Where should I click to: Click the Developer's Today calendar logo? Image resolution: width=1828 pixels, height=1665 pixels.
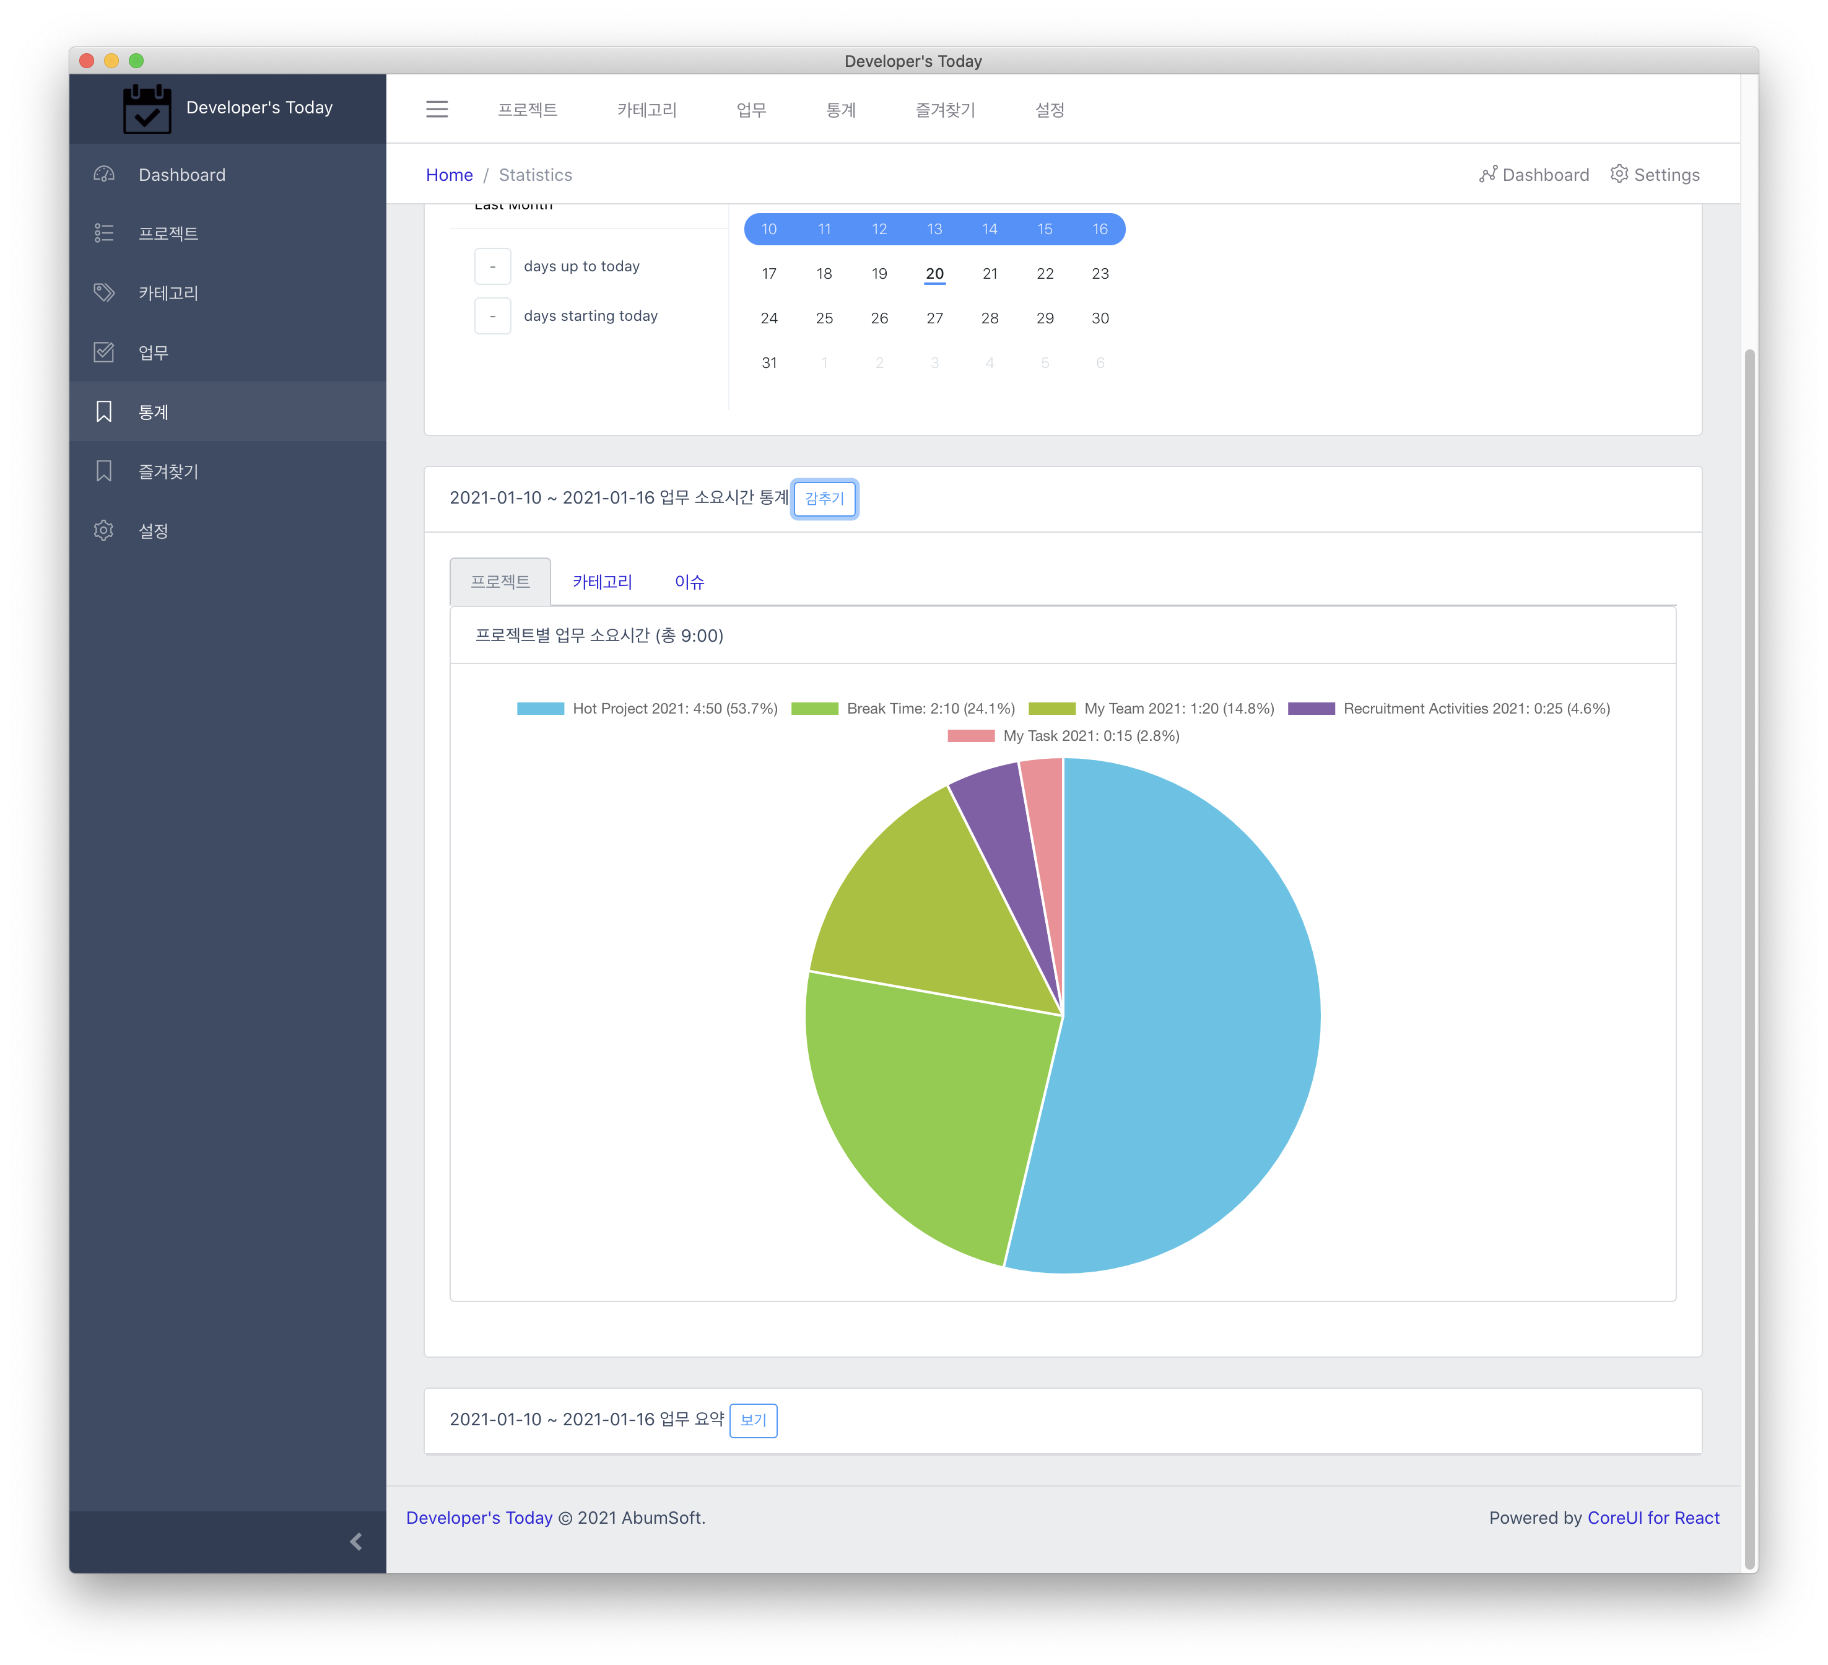click(147, 109)
